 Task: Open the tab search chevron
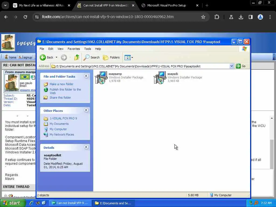click(5, 5)
